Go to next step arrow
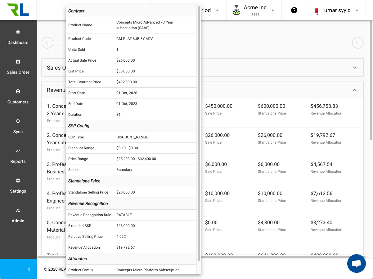The image size is (373, 279). pos(357,43)
